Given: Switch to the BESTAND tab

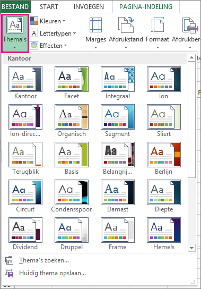Looking at the screenshot, I should point(15,6).
